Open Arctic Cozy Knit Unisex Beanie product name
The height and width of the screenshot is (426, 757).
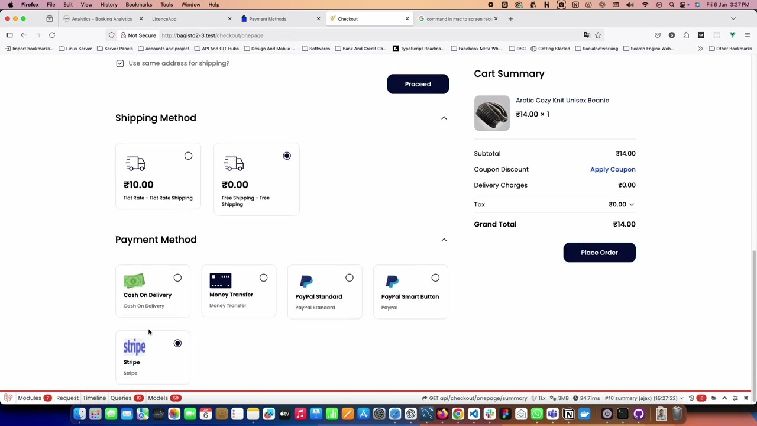click(x=562, y=101)
